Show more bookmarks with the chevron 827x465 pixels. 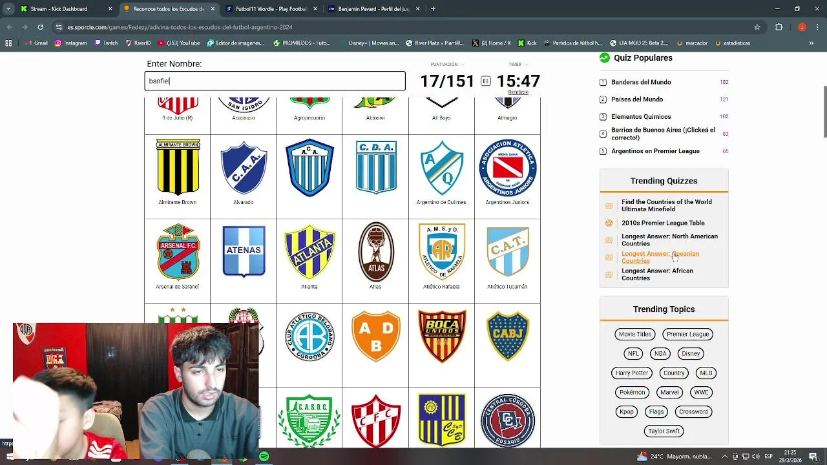(811, 43)
